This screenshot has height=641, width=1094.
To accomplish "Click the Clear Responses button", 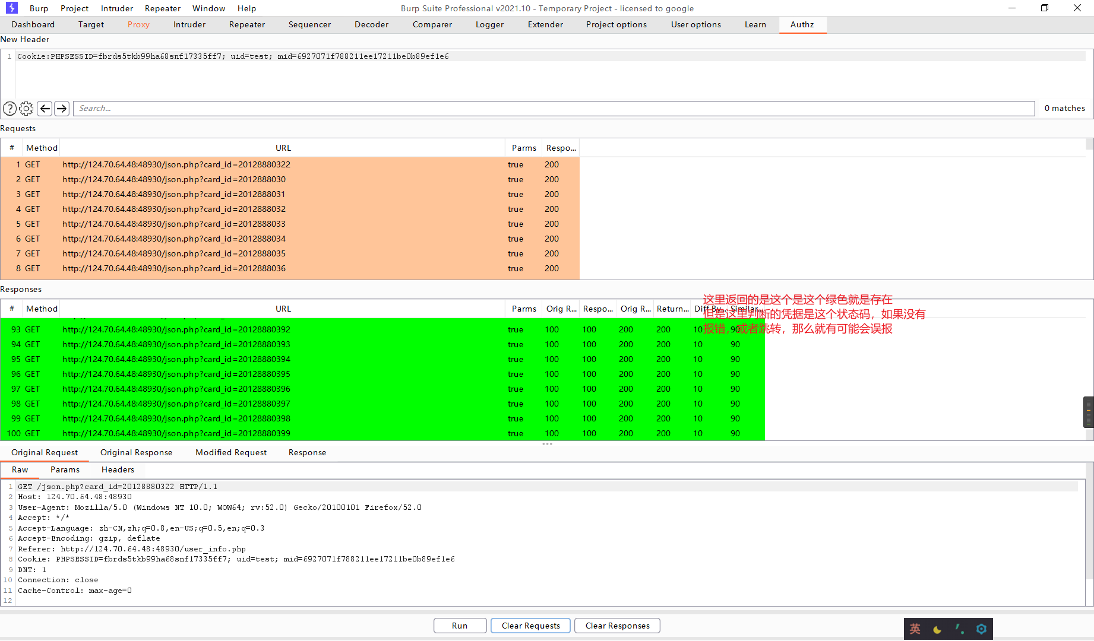I will point(617,625).
